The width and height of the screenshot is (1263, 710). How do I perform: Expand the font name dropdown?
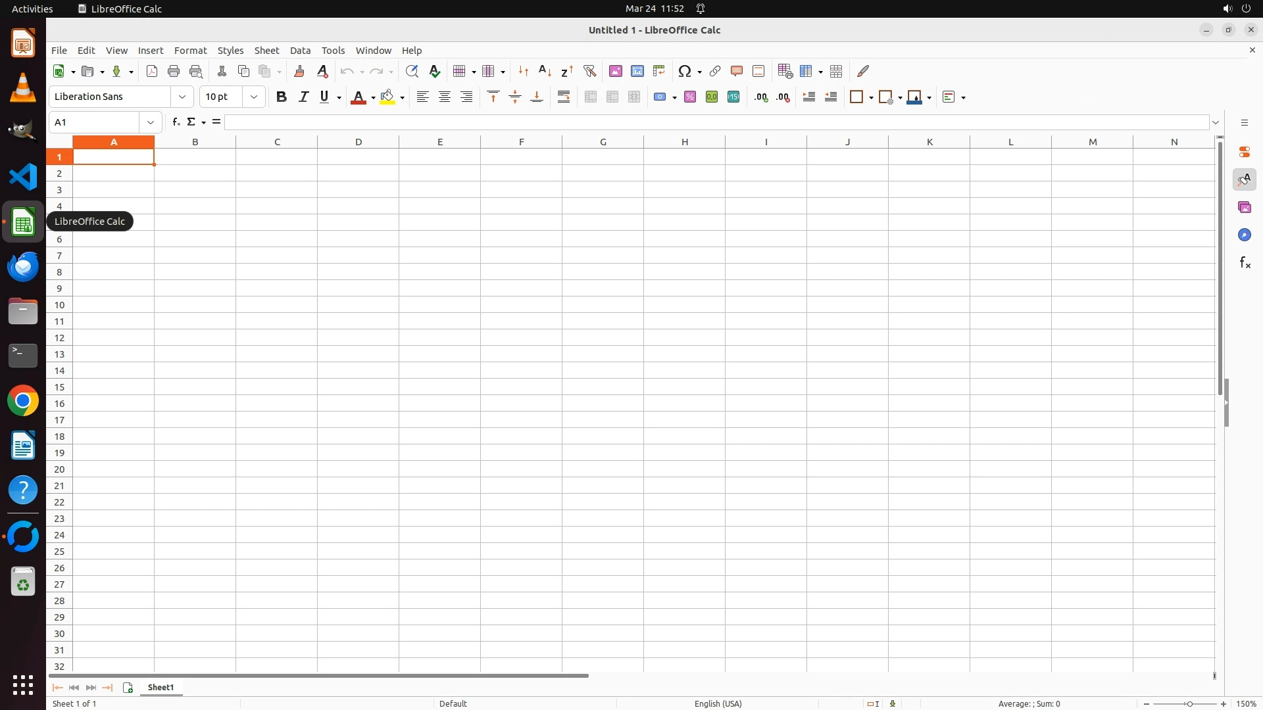pyautogui.click(x=182, y=97)
